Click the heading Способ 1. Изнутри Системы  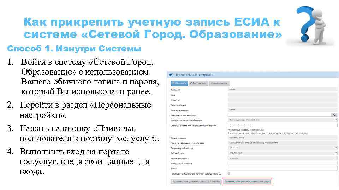pyautogui.click(x=74, y=49)
